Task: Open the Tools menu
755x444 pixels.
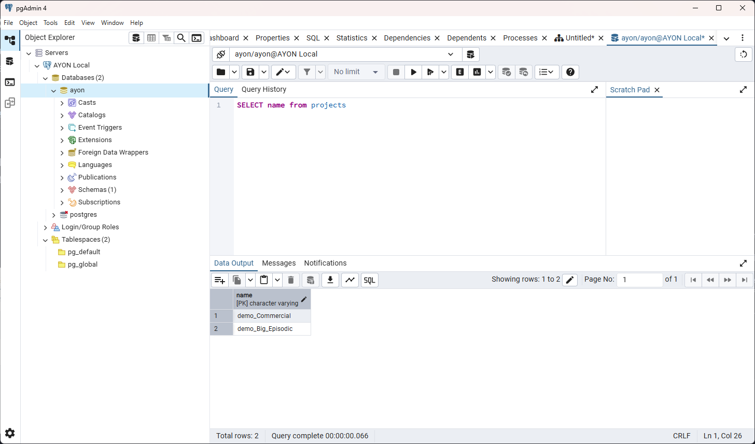Action: 50,23
